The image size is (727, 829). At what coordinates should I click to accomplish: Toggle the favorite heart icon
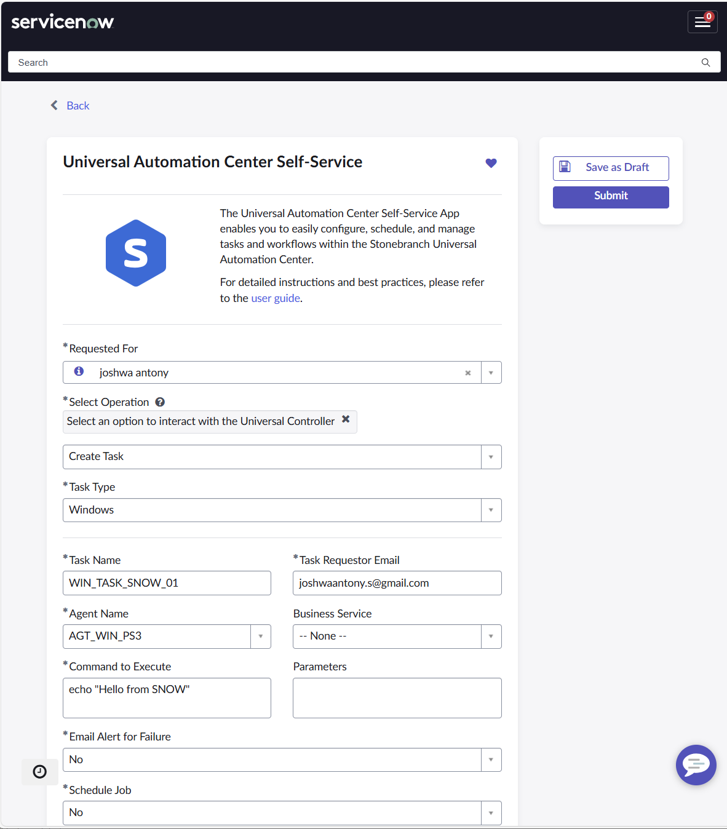coord(491,163)
